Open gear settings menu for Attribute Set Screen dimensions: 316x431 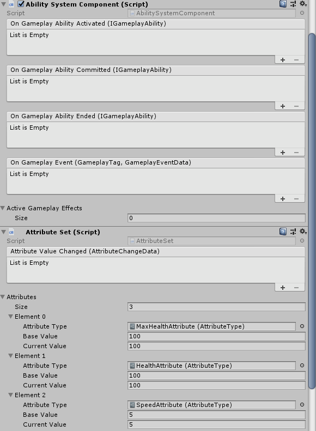(303, 232)
